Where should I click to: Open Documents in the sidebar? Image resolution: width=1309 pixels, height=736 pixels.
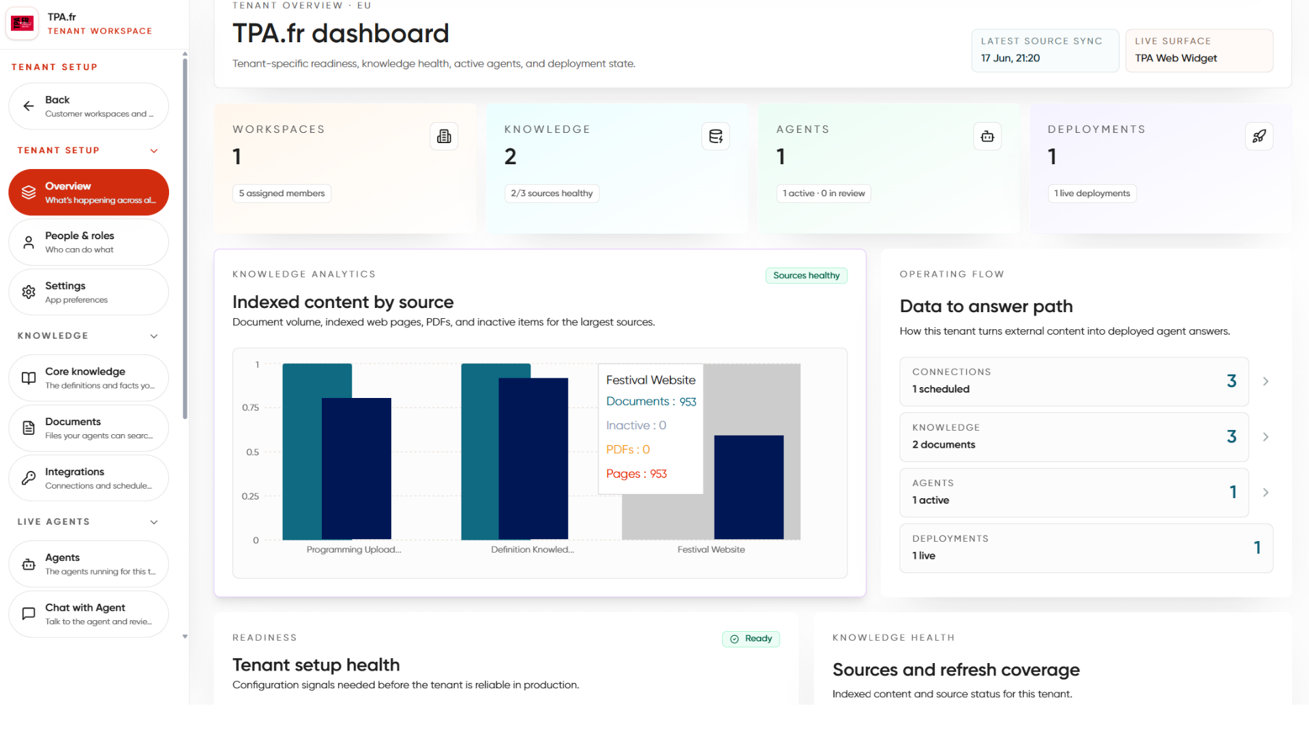89,428
